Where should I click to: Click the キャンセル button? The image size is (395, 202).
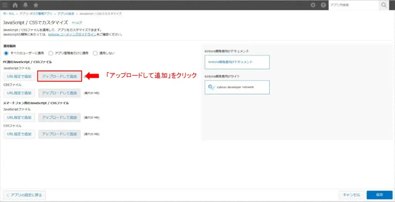(x=351, y=195)
